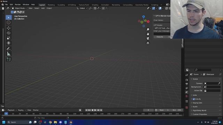Open the Collection properties tab icon

click(187, 101)
